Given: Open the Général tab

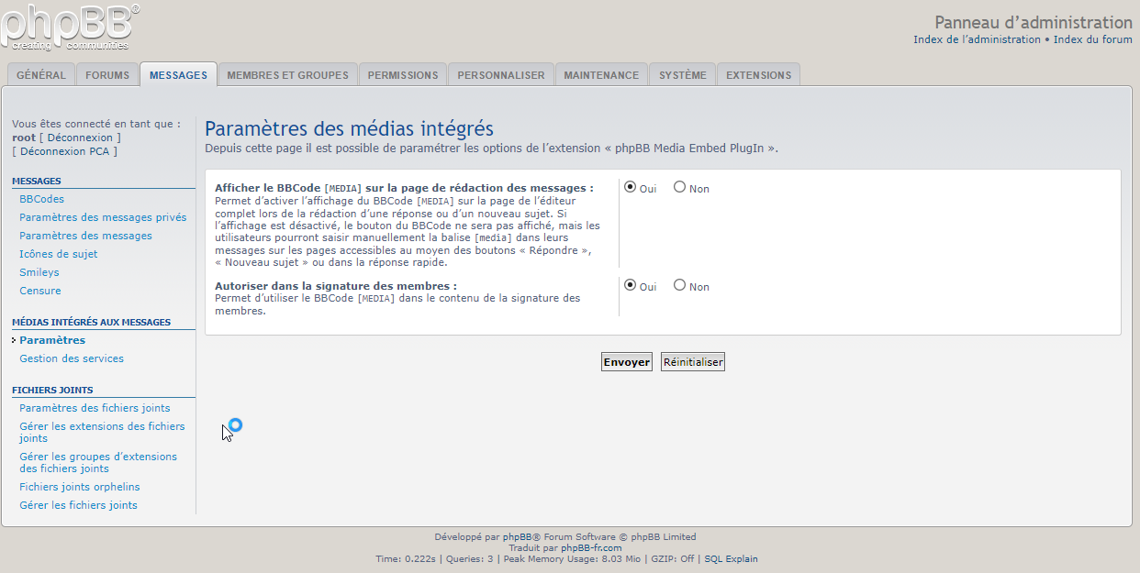Looking at the screenshot, I should point(41,75).
